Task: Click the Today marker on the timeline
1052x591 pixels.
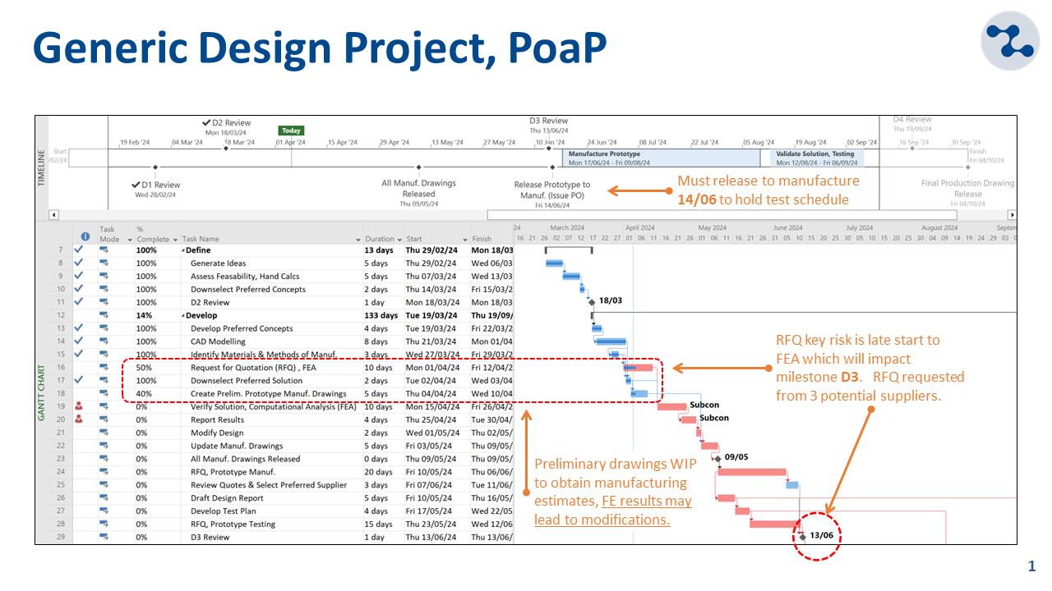Action: click(x=291, y=131)
